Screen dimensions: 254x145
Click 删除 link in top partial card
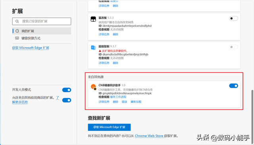(115, 6)
